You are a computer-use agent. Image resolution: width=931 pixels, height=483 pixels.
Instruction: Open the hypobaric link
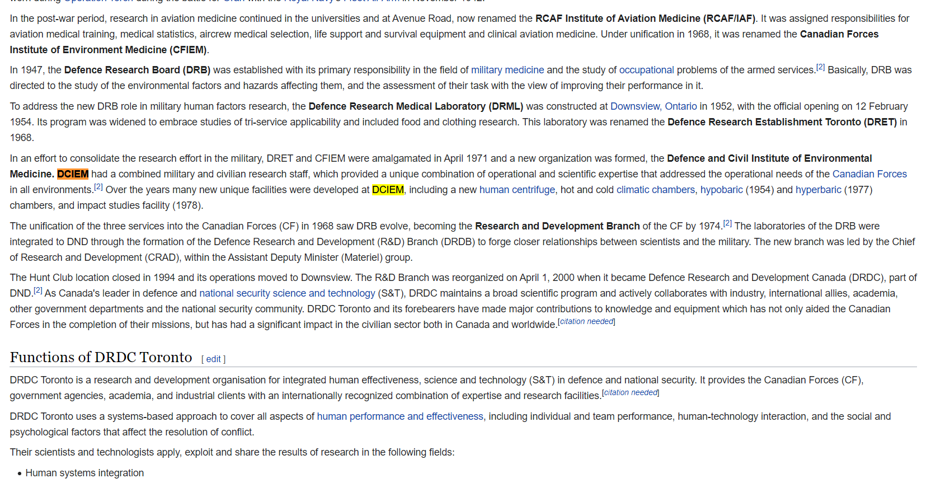(721, 190)
